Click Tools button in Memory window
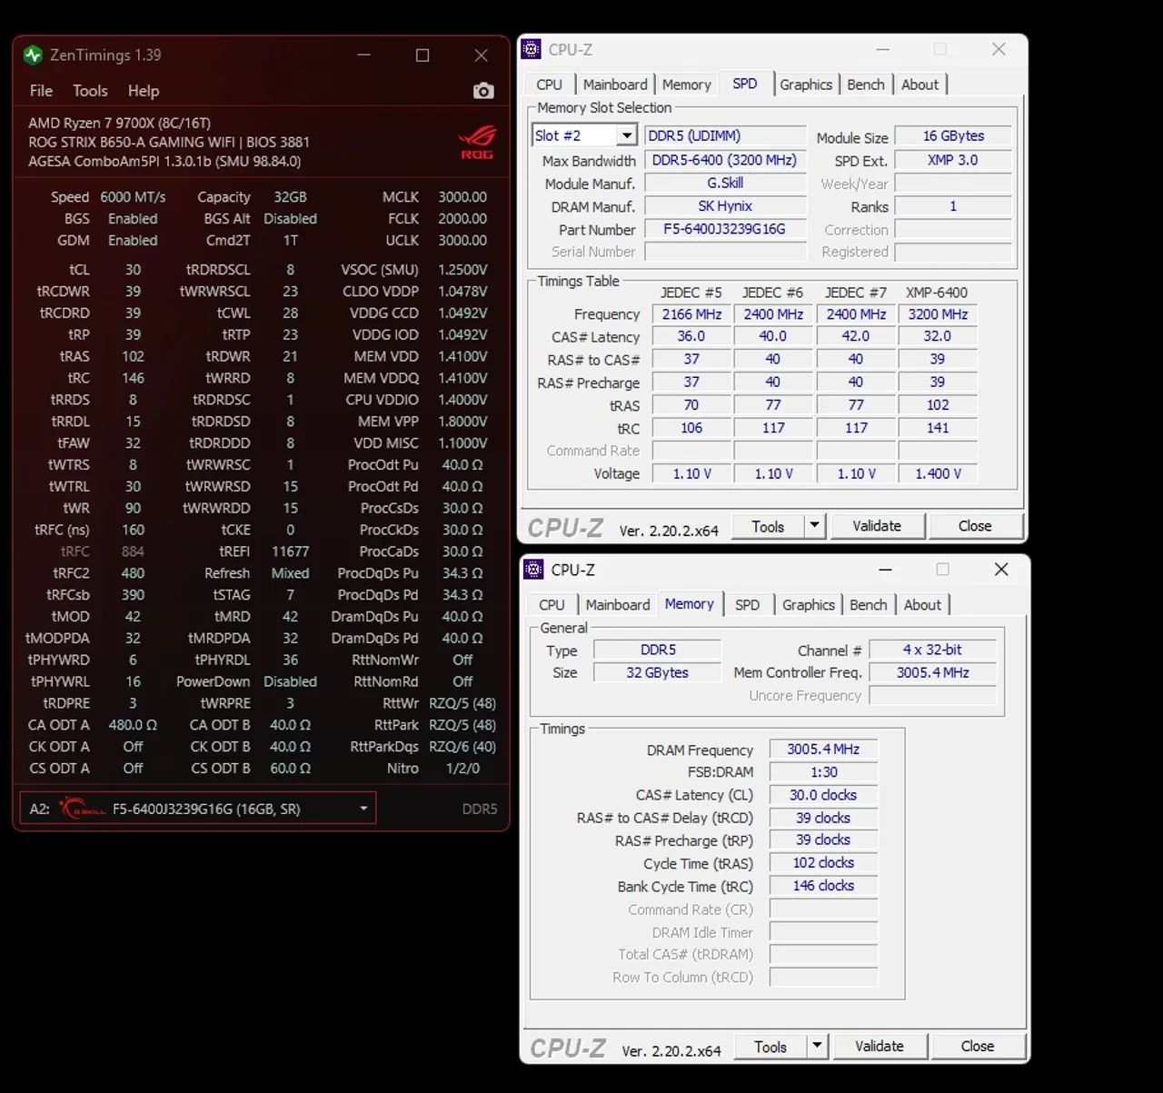 [770, 1047]
